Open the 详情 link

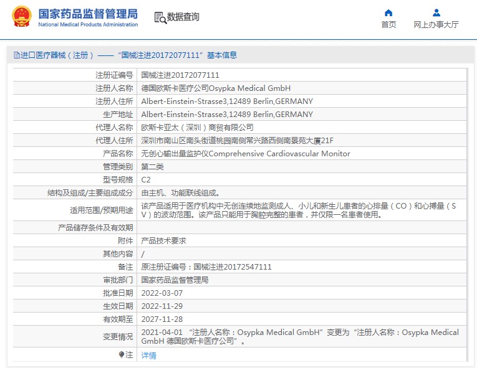point(149,356)
